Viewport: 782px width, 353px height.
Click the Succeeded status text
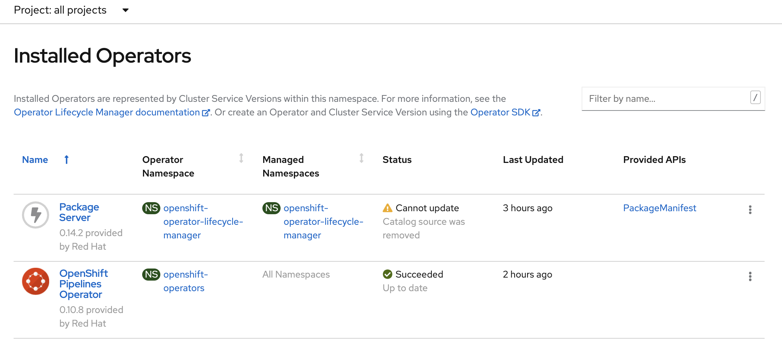(x=419, y=274)
